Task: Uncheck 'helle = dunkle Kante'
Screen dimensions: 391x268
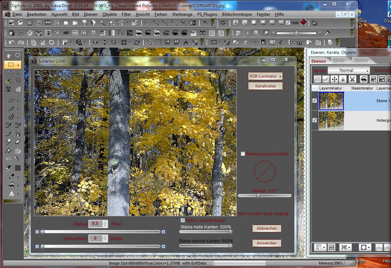Action: pos(182,220)
